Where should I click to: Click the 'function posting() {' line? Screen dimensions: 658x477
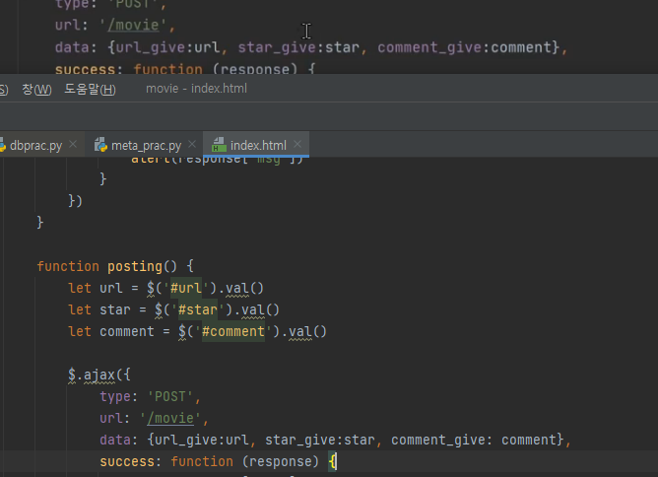point(115,266)
